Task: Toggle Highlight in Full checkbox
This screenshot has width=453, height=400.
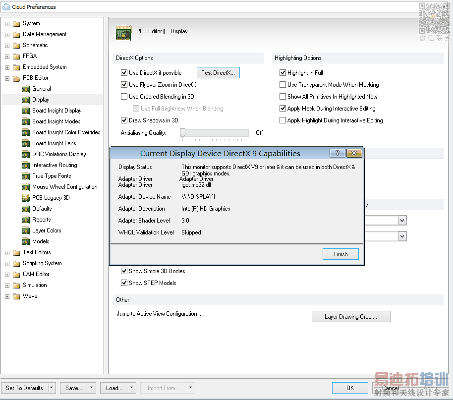Action: click(283, 72)
